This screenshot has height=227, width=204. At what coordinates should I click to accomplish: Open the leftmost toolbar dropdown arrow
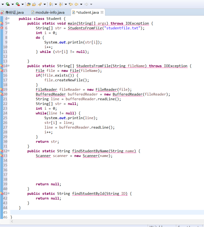click(x=3, y=4)
